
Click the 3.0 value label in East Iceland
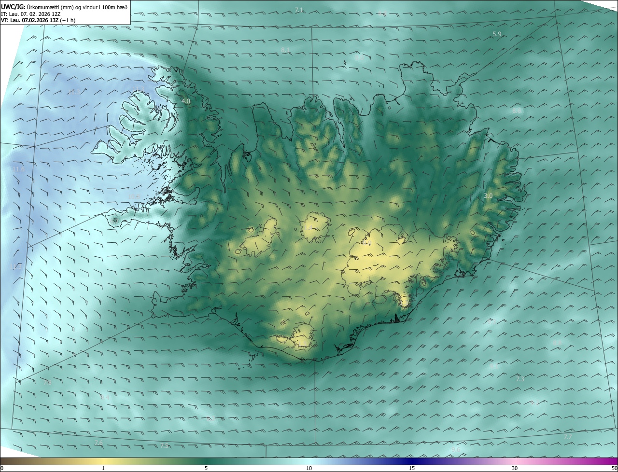tap(488, 196)
